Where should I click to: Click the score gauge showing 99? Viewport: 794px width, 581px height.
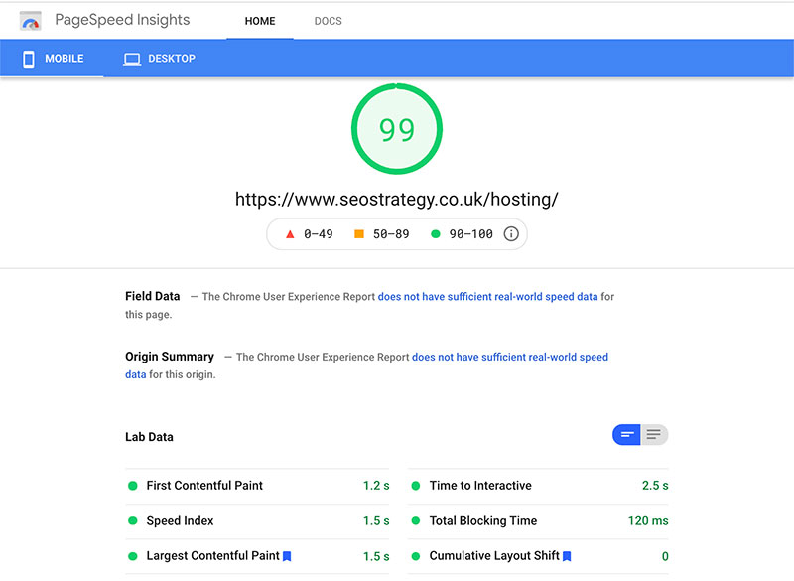pyautogui.click(x=396, y=129)
